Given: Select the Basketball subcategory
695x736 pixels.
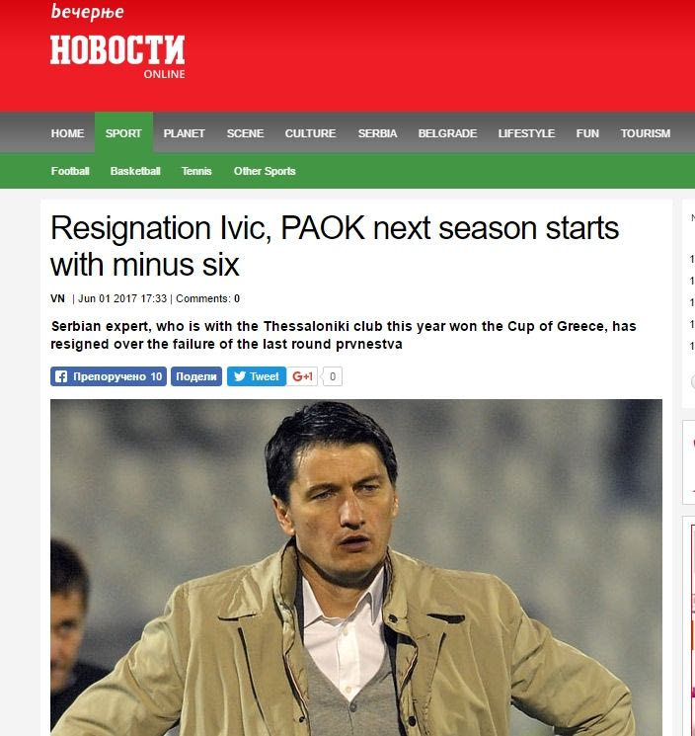Looking at the screenshot, I should point(135,171).
